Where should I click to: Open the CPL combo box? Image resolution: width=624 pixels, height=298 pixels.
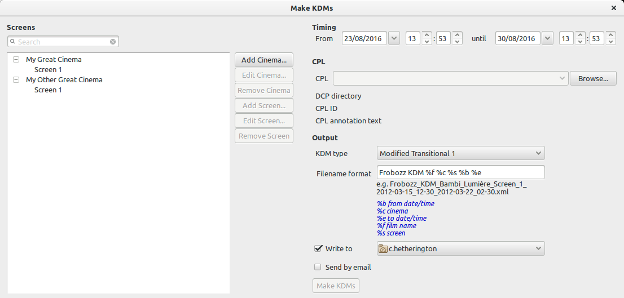point(450,78)
